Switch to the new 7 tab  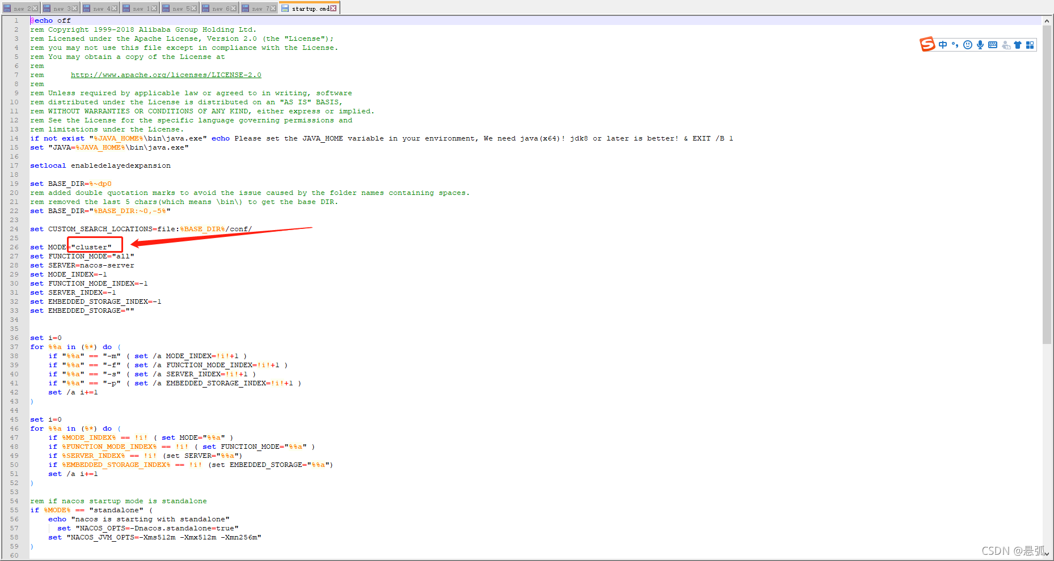(259, 8)
